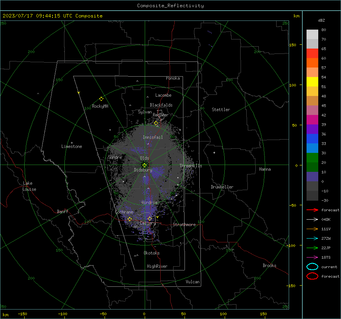Click the Hanna label

click(x=265, y=169)
